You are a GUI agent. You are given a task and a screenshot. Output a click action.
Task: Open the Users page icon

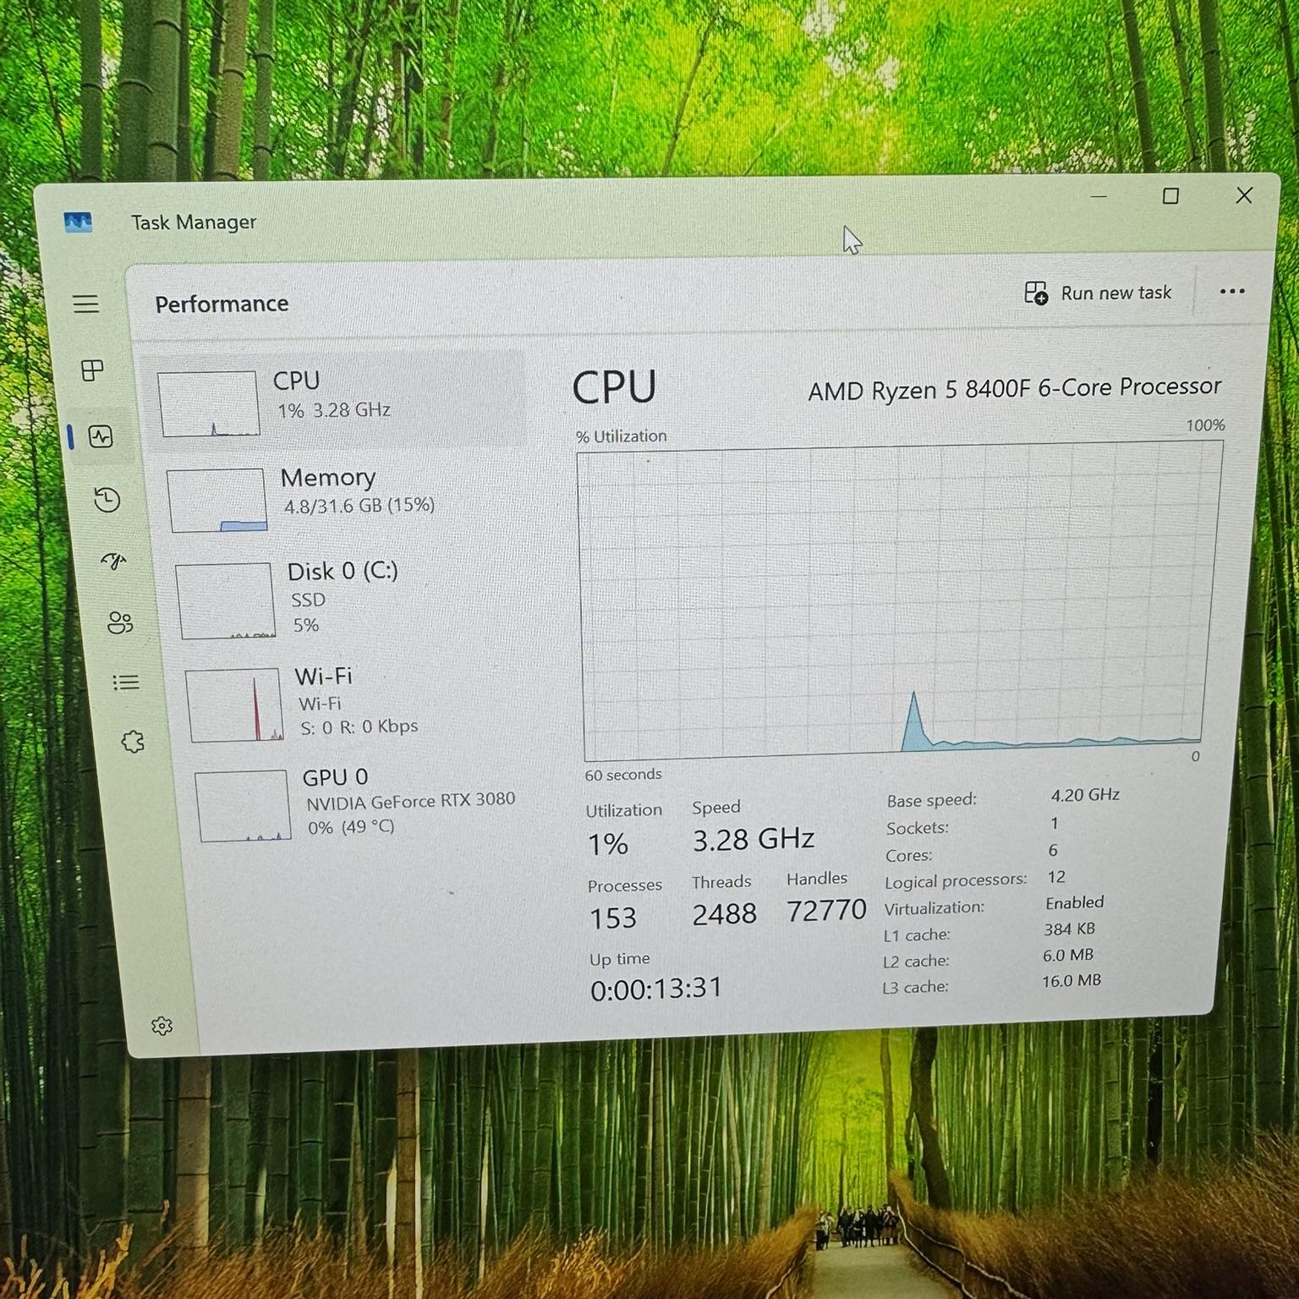point(120,623)
